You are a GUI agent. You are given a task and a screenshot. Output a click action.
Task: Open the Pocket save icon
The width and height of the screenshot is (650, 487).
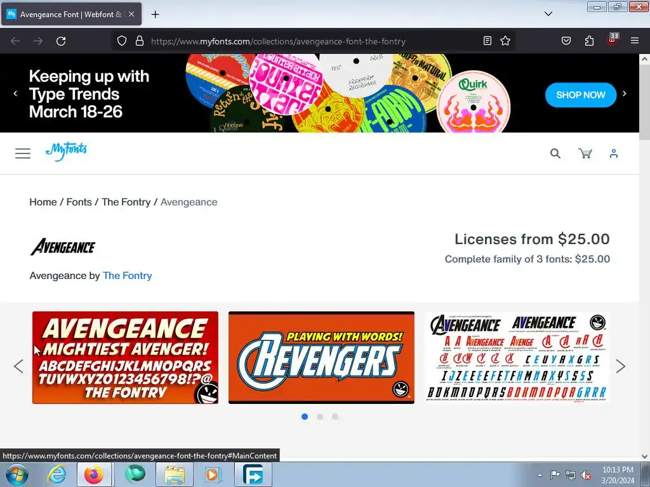click(566, 41)
